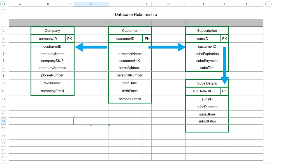The height and width of the screenshot is (164, 283).
Task: Select column A header
Action: point(20,4)
